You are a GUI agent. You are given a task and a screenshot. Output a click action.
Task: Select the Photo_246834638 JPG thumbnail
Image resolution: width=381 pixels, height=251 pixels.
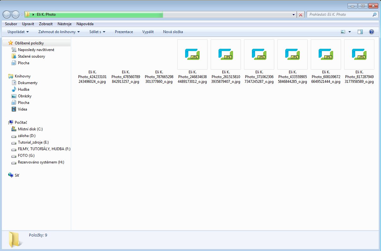click(x=192, y=54)
